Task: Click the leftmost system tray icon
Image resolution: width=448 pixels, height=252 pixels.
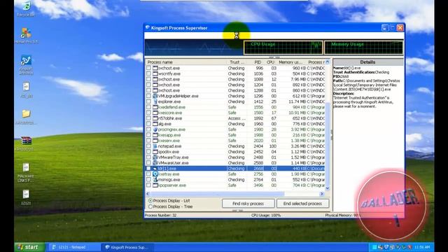Action: (374, 247)
